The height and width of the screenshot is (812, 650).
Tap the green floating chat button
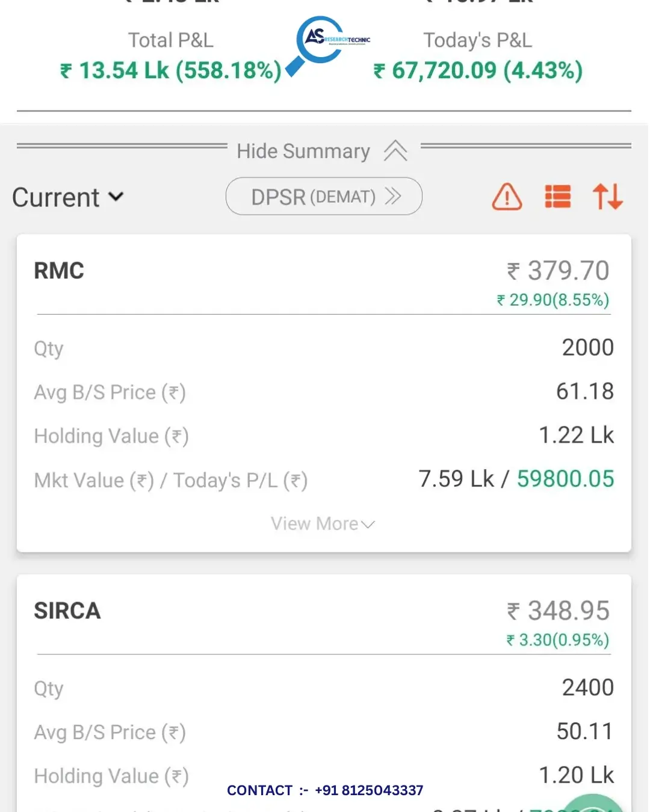pos(592,804)
